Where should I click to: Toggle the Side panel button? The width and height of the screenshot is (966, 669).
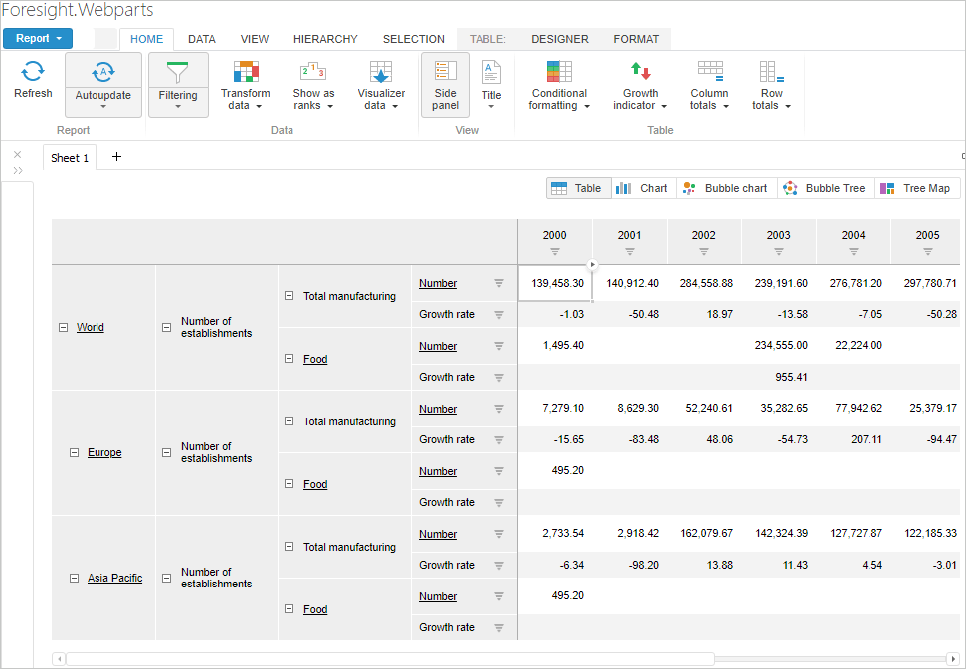(445, 84)
